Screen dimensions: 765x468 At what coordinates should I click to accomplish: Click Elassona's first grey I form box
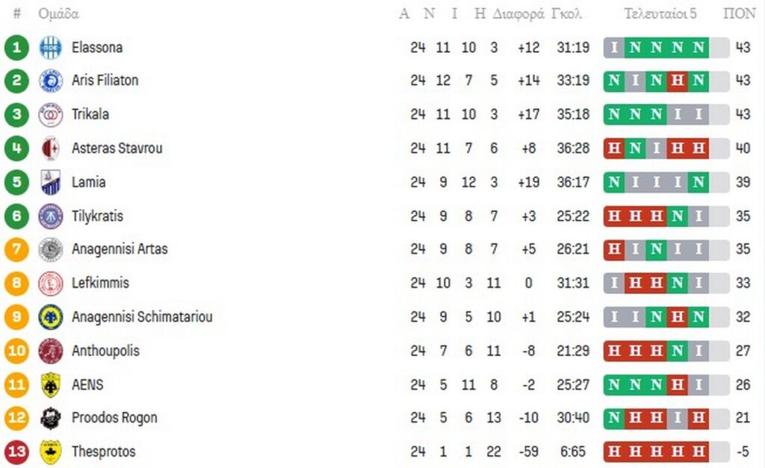[x=614, y=48]
